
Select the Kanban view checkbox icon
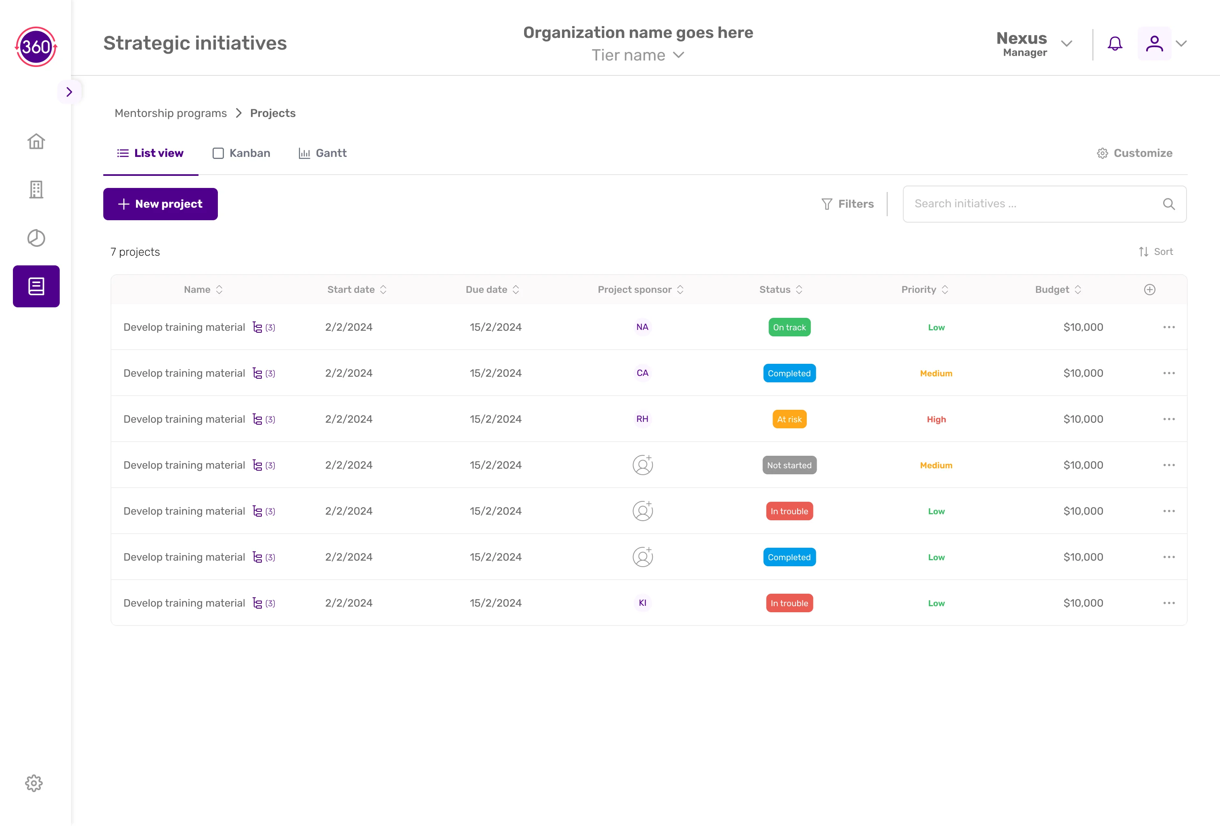pos(218,153)
